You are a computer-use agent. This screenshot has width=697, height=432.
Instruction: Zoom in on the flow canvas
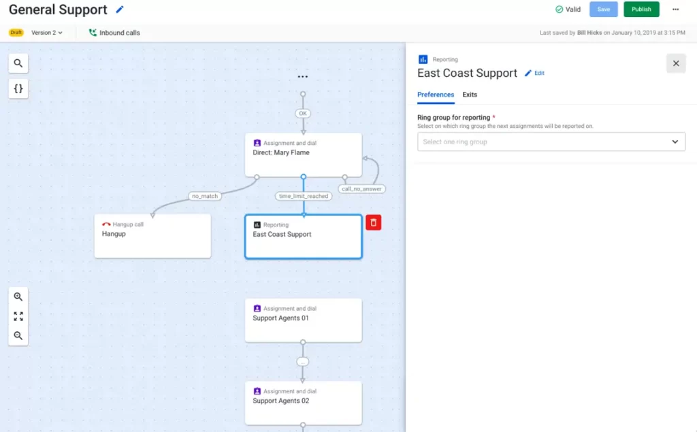pyautogui.click(x=18, y=297)
